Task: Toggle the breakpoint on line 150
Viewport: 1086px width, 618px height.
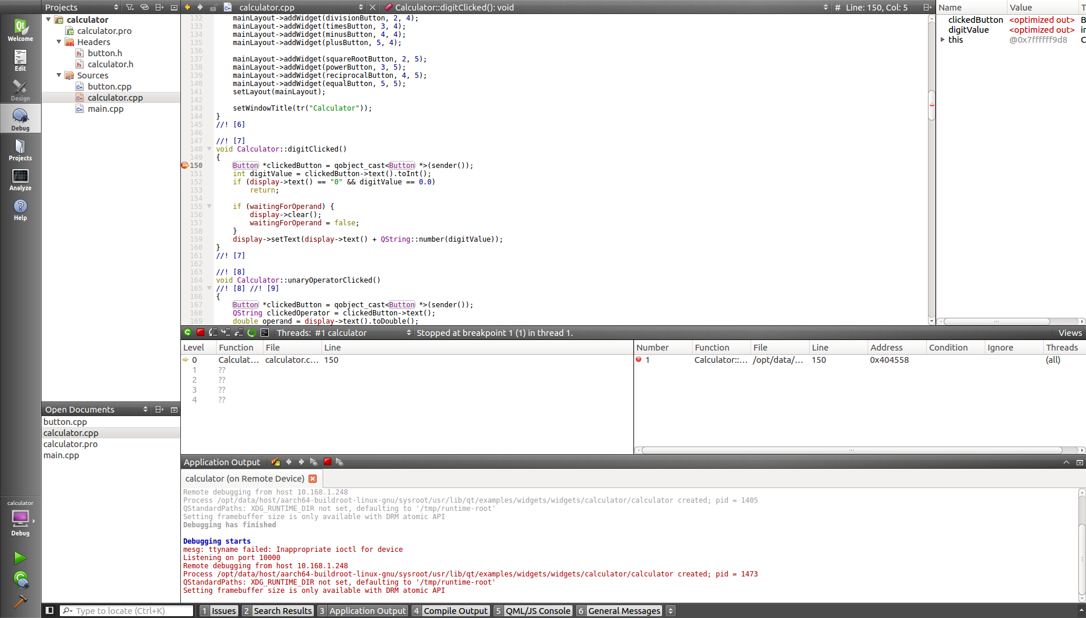Action: pos(185,166)
